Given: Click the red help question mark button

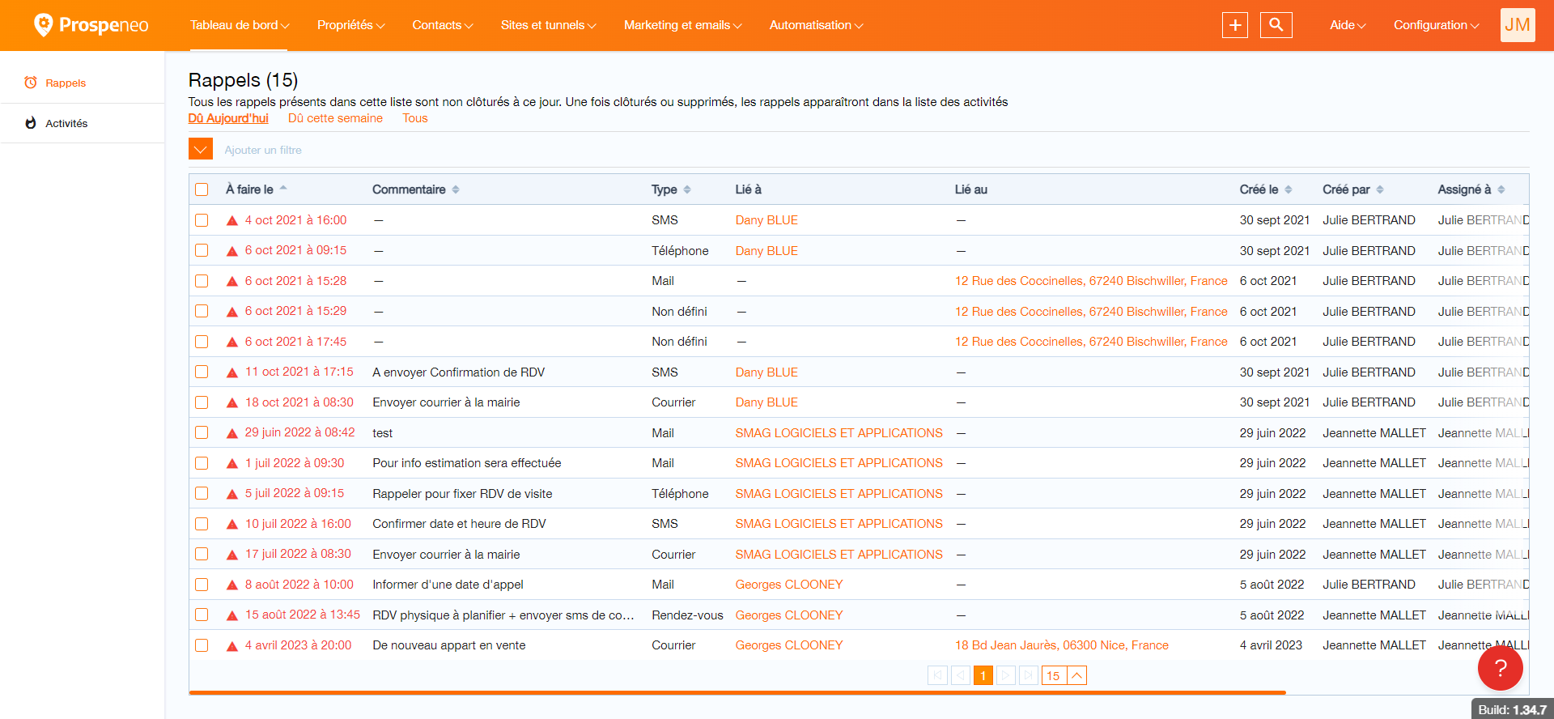Looking at the screenshot, I should click(x=1500, y=668).
